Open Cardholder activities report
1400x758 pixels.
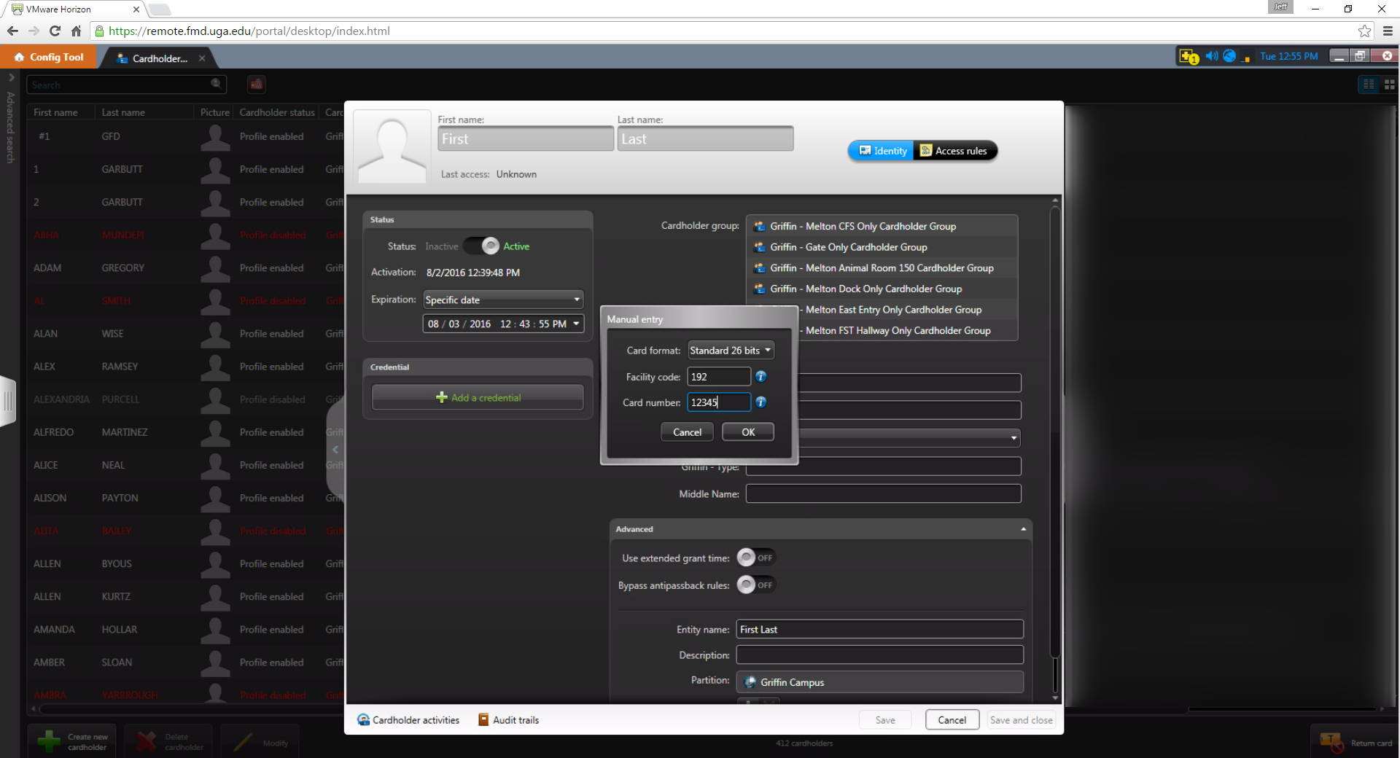tap(408, 720)
